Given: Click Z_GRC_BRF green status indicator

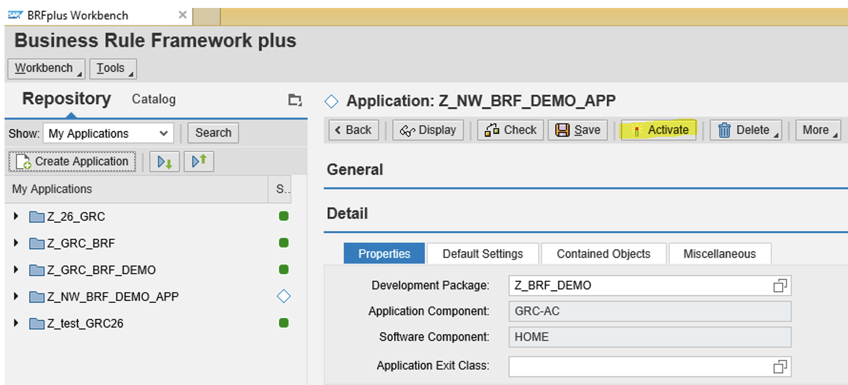Looking at the screenshot, I should pyautogui.click(x=283, y=243).
